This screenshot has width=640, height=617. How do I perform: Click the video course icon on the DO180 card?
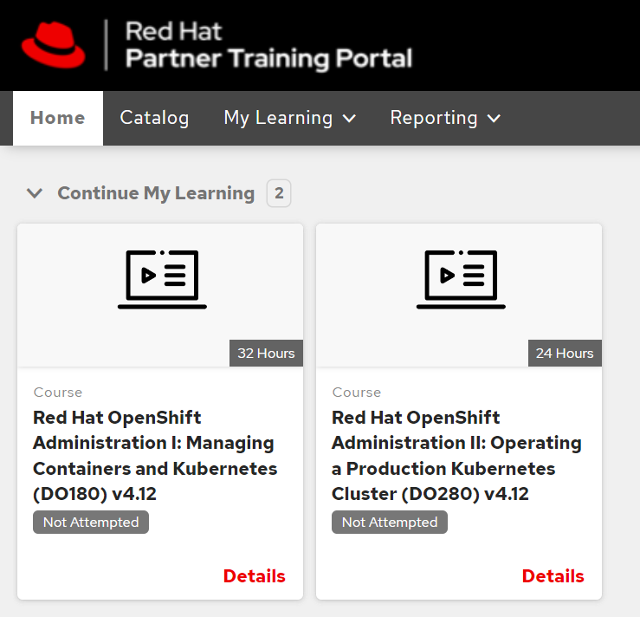coord(162,279)
